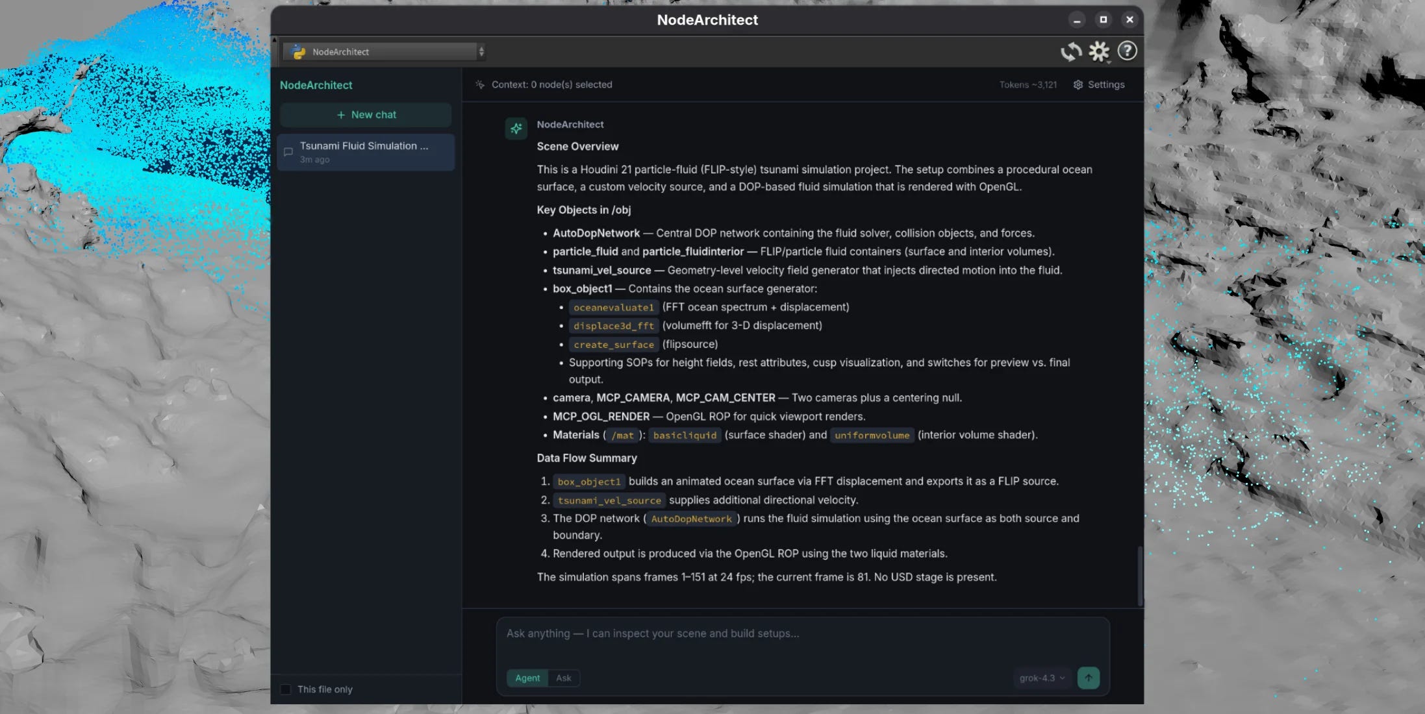Click the Context: 0 node(s) selected label
The image size is (1425, 714).
552,84
